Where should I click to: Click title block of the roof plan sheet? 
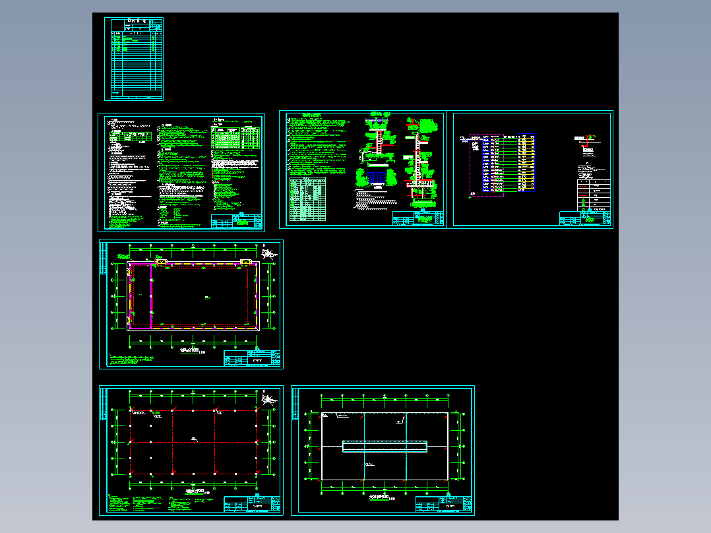click(x=443, y=505)
